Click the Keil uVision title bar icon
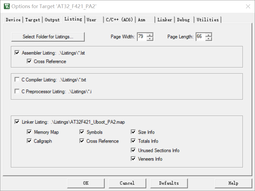Screen dimensions: 255x191 (7, 6)
